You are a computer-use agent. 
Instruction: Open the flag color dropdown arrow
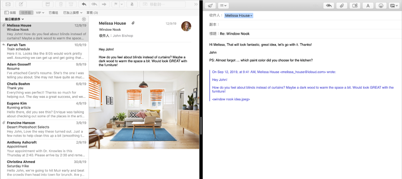[122, 4]
